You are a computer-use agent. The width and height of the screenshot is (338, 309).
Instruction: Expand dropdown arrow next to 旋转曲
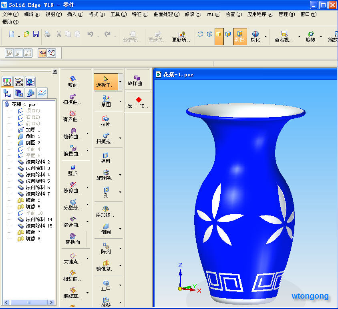[x=87, y=134]
